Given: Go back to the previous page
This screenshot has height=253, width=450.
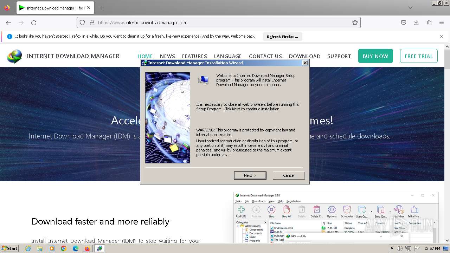Looking at the screenshot, I should [8, 22].
